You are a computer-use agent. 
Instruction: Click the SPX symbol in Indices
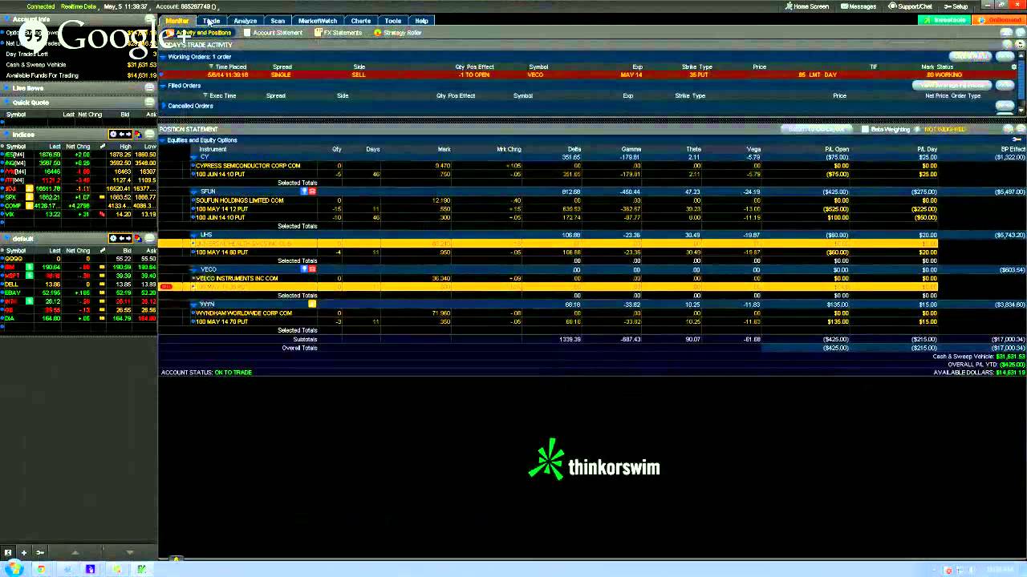pyautogui.click(x=11, y=197)
